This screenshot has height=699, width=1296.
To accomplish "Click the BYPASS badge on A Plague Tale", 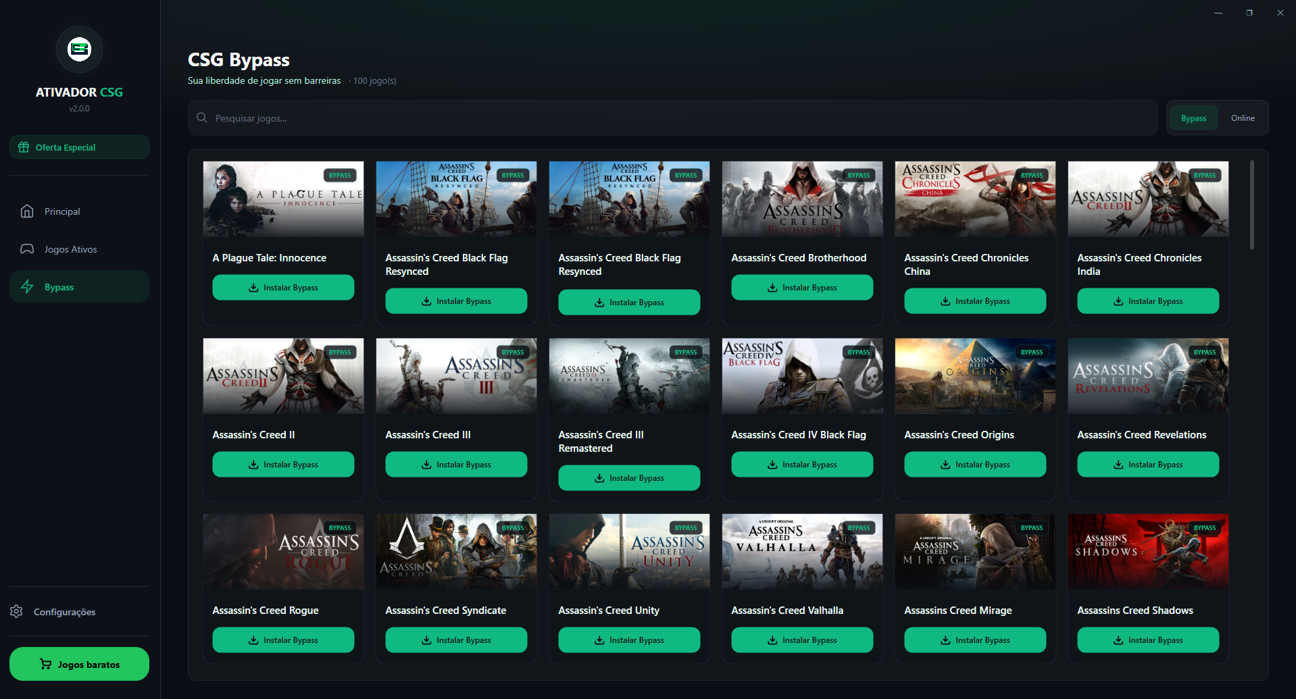I will click(x=340, y=175).
